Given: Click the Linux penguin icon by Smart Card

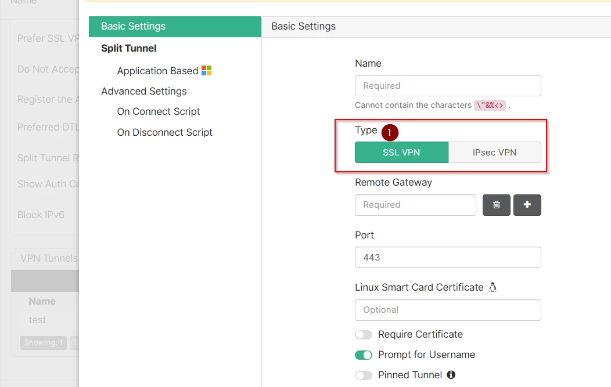Looking at the screenshot, I should coord(493,287).
